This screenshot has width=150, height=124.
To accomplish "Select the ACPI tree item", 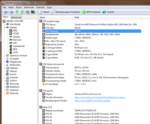I will [x=15, y=52].
